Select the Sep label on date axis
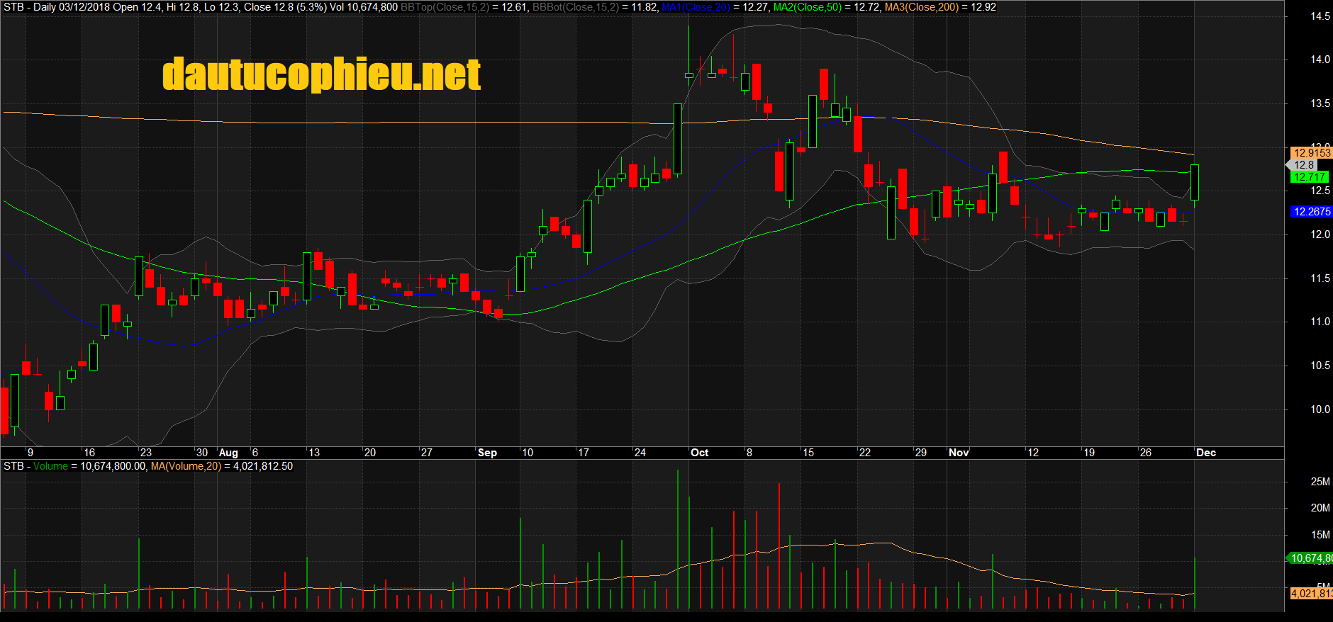Viewport: 1333px width, 622px height. pyautogui.click(x=487, y=453)
